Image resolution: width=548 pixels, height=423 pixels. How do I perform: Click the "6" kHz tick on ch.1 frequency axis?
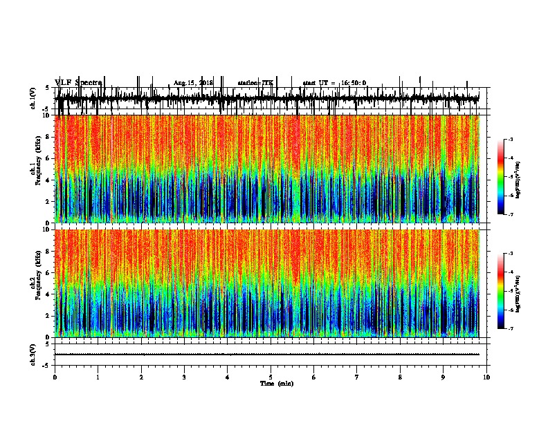48,159
